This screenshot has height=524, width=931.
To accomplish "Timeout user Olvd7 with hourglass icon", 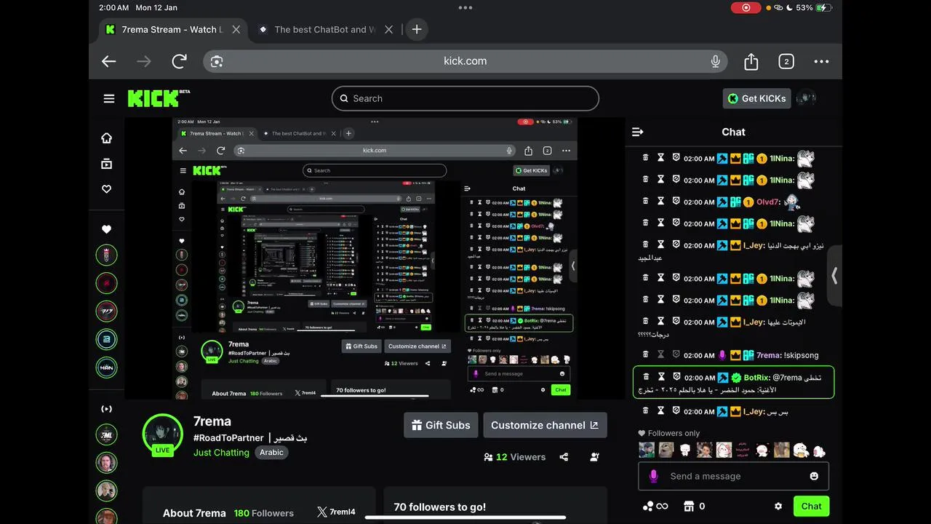I will (661, 202).
